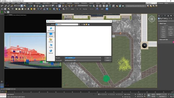The height and width of the screenshot is (98, 174).
Task: Click the Play Animation button
Action: [x=140, y=94]
